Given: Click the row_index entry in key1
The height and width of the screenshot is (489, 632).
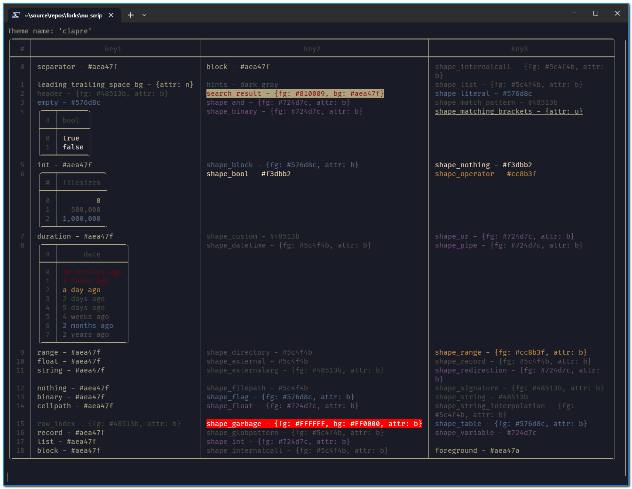Looking at the screenshot, I should (x=109, y=424).
